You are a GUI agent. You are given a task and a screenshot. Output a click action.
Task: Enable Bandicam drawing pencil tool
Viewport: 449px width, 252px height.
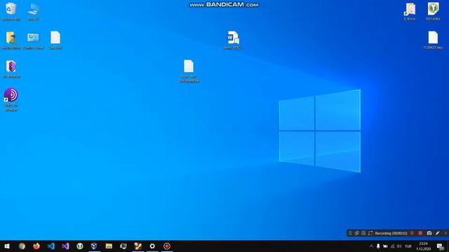click(437, 233)
